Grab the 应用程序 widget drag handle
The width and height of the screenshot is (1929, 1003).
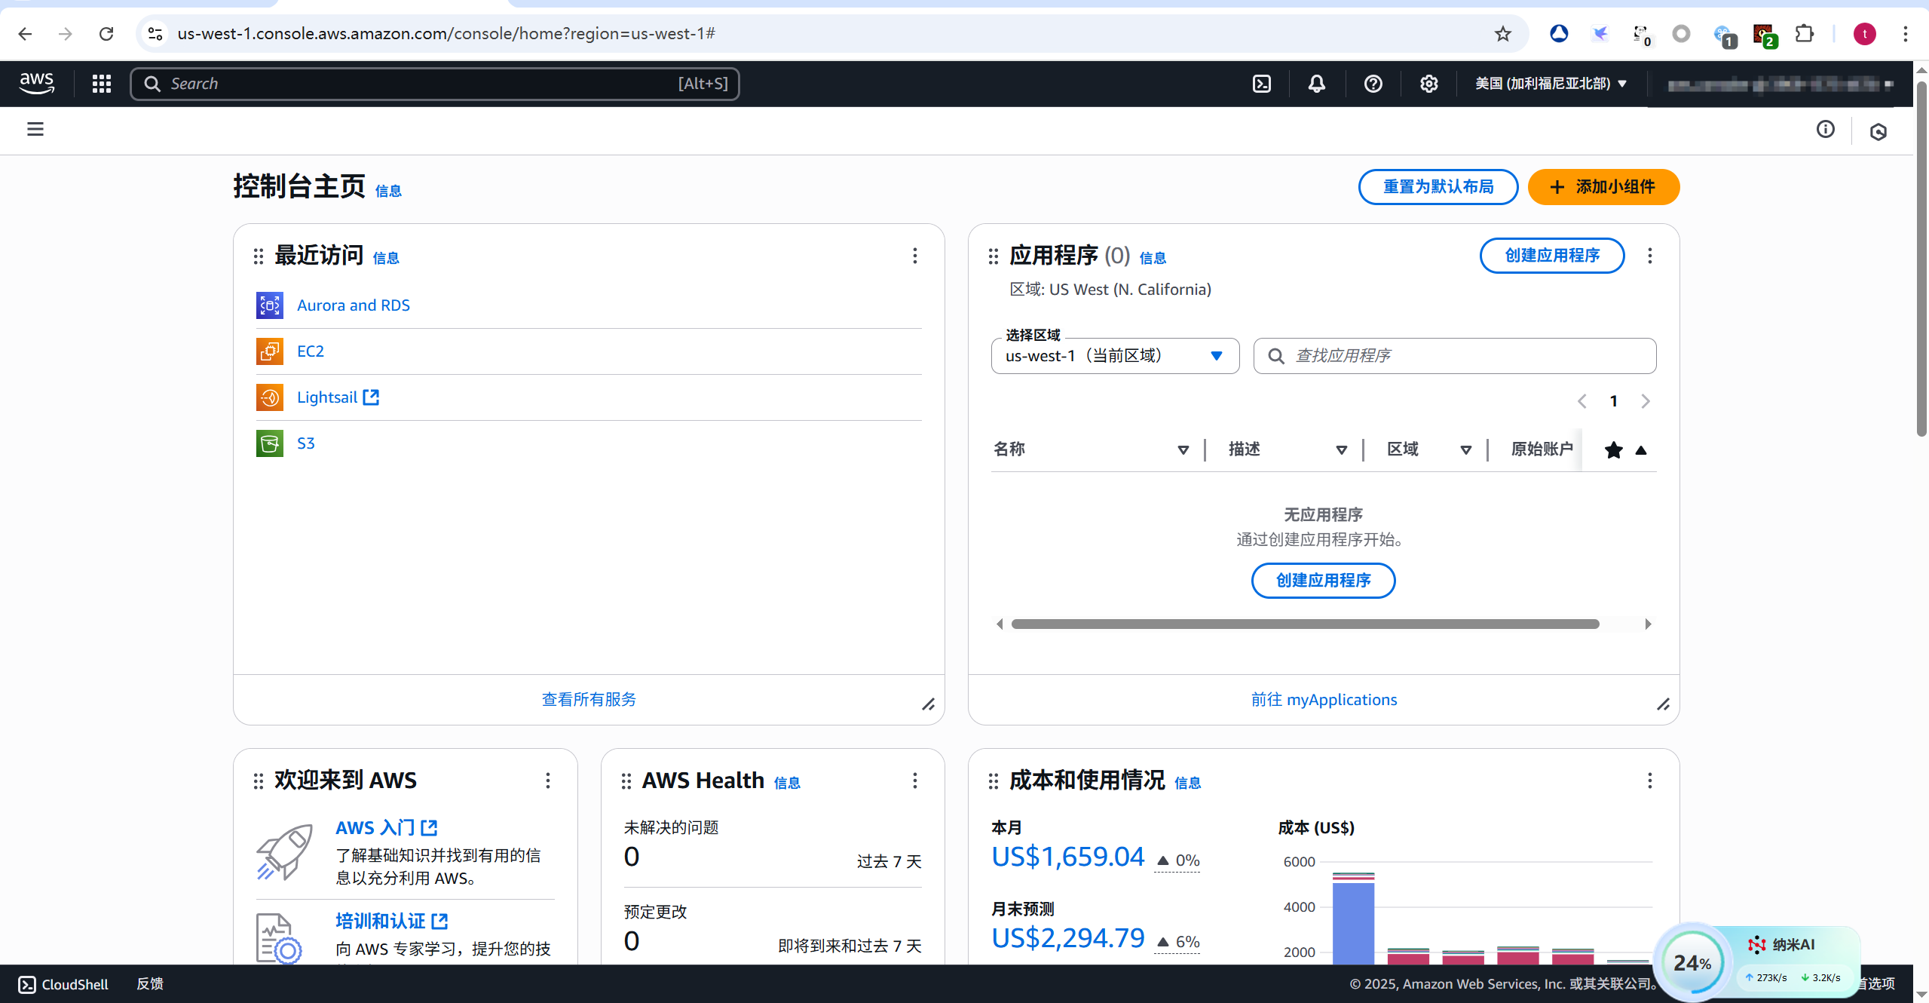(994, 256)
